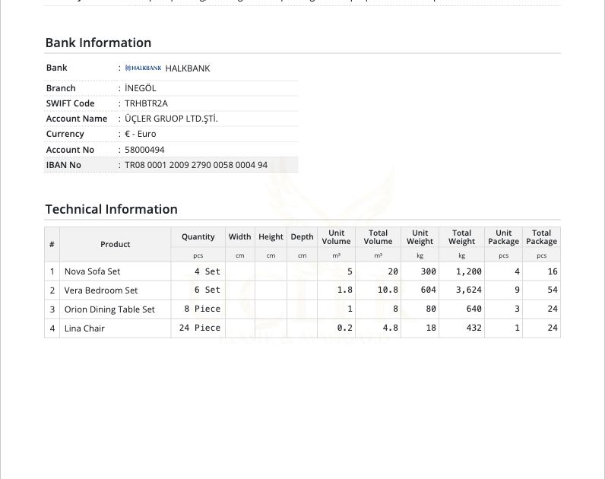Click the Account Name label
This screenshot has height=479, width=605.
[77, 119]
